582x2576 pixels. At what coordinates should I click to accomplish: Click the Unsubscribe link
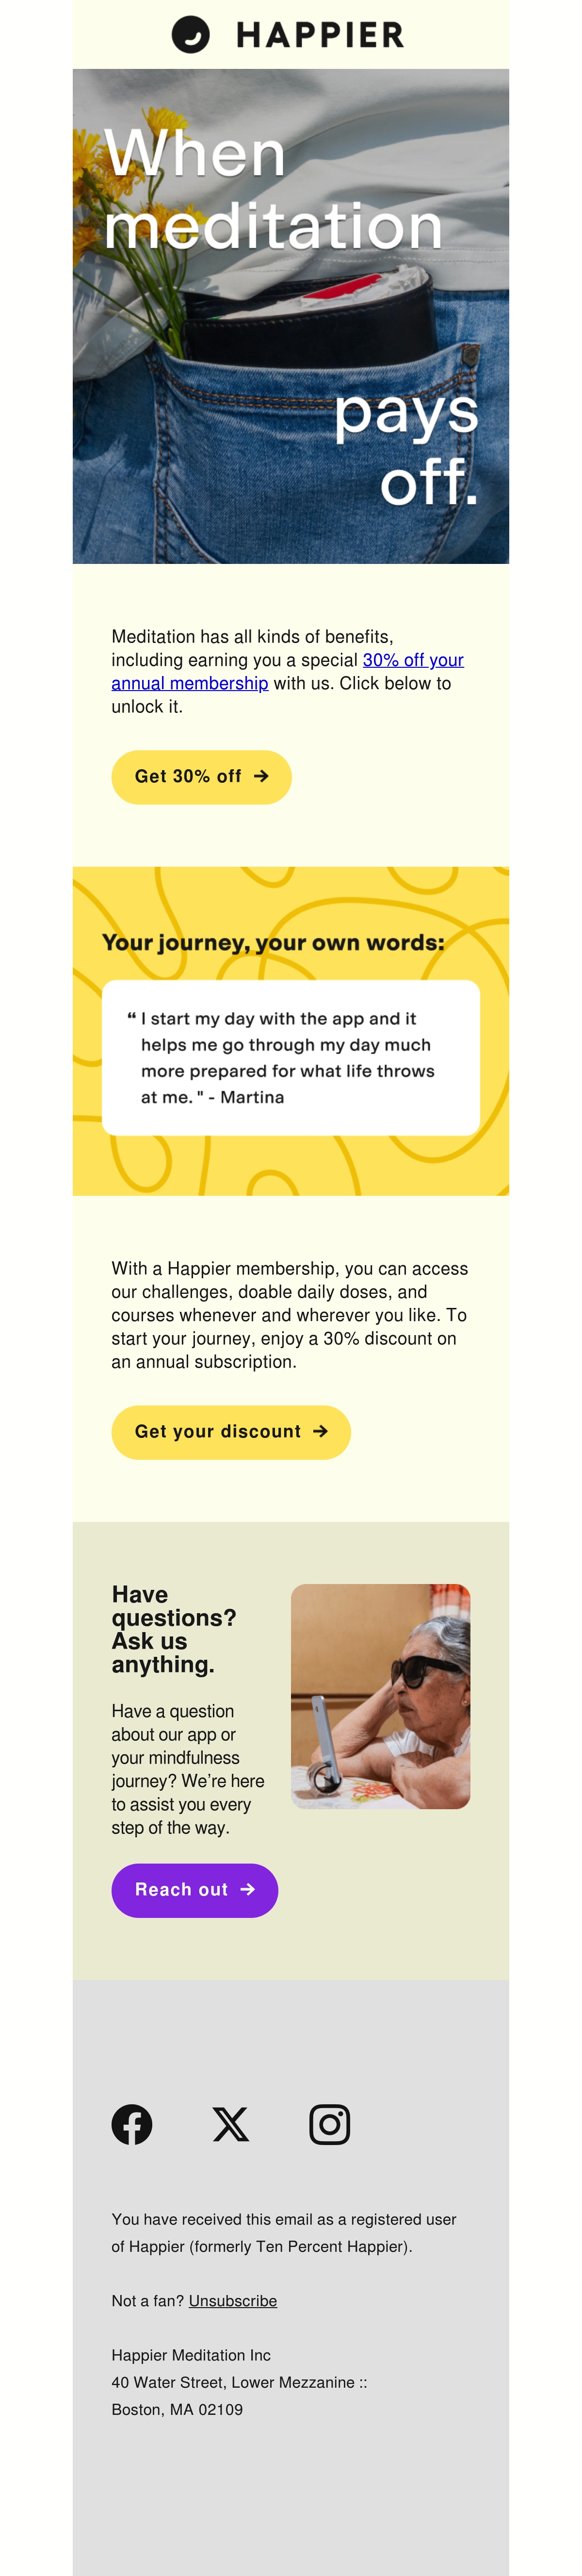(x=233, y=2300)
